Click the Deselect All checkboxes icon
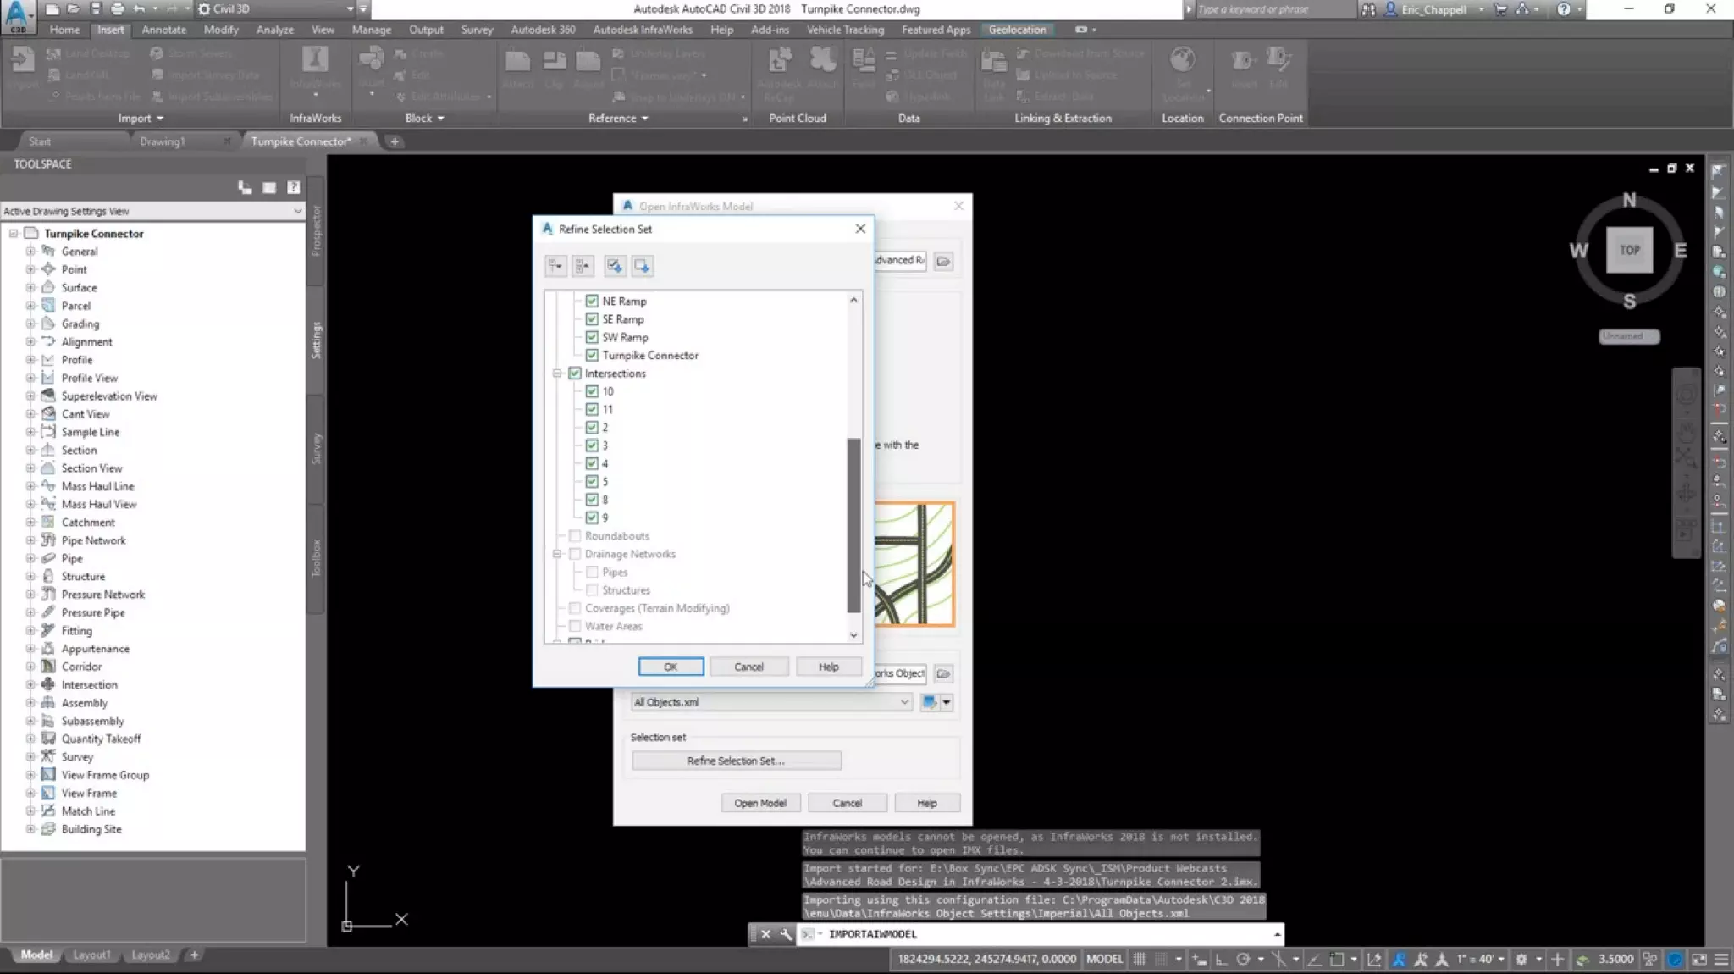This screenshot has width=1734, height=974. click(642, 266)
